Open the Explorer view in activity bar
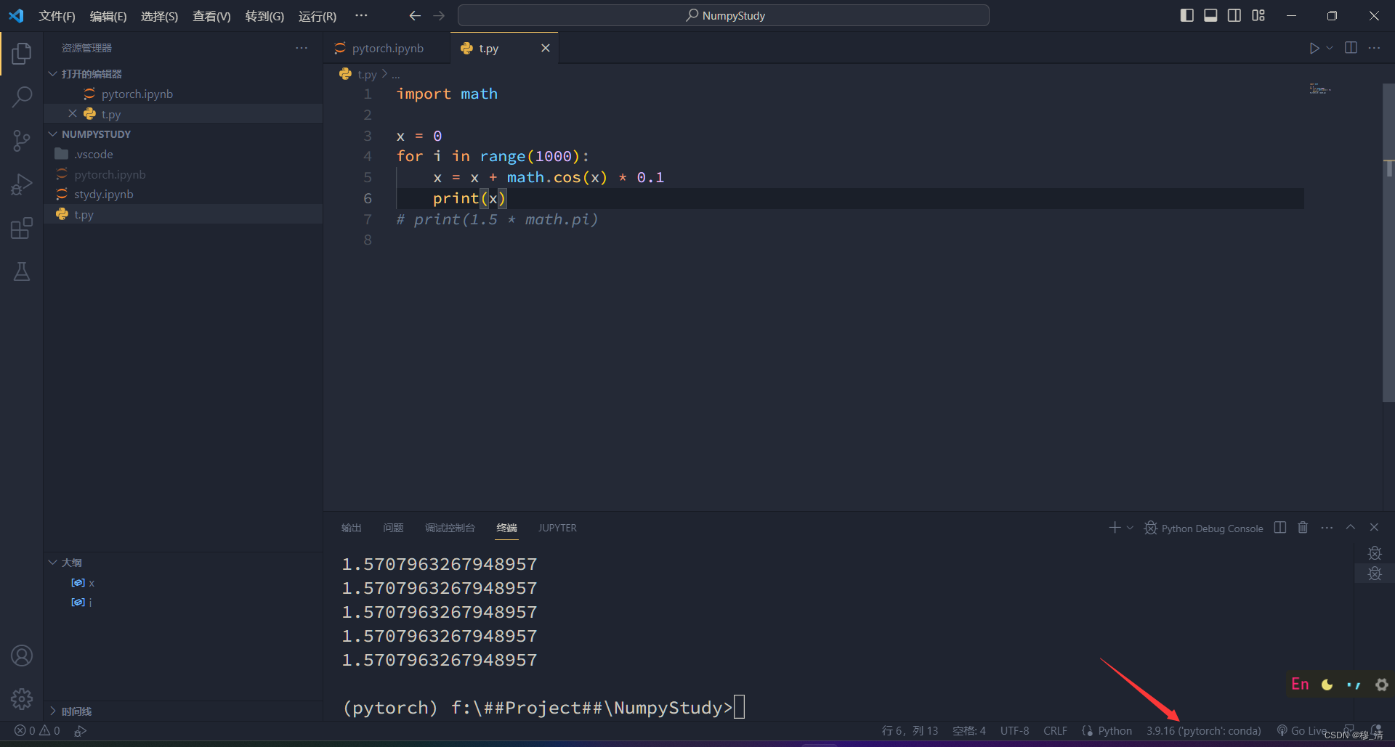 point(22,54)
